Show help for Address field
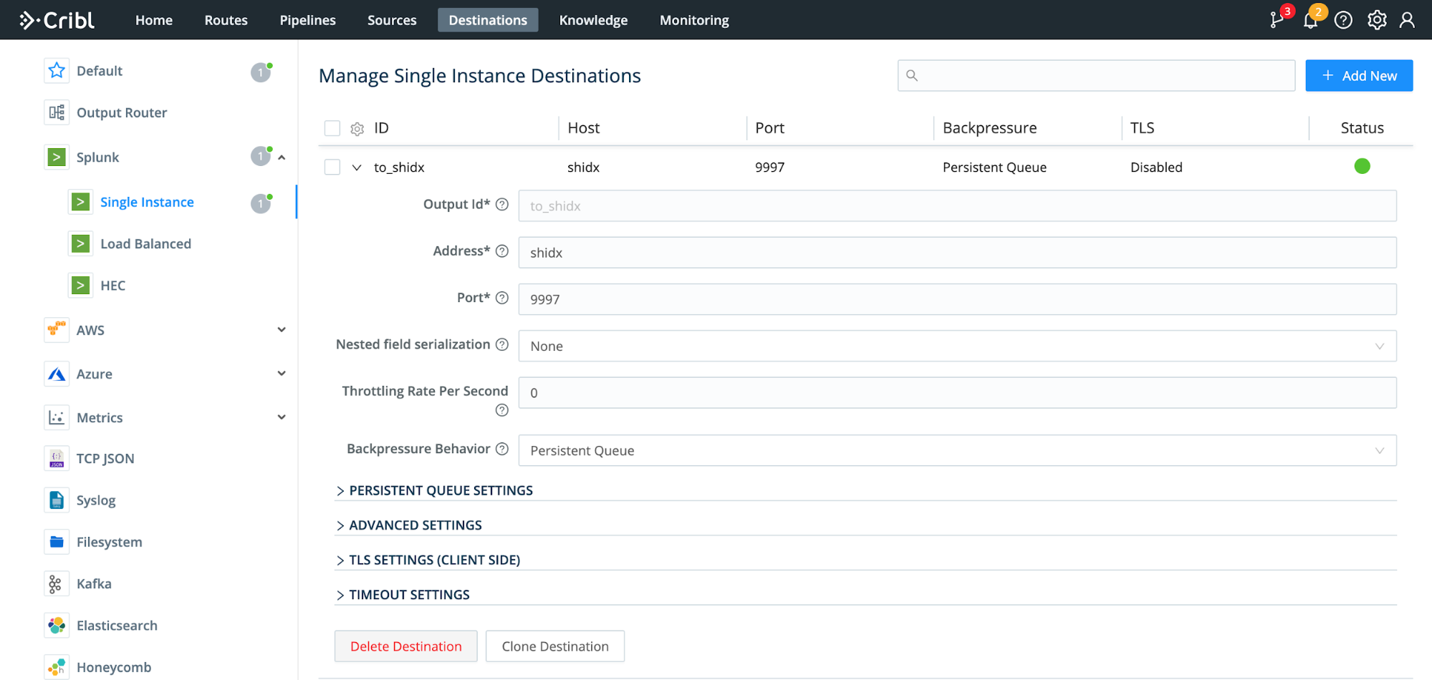Viewport: 1432px width, 680px height. point(502,251)
